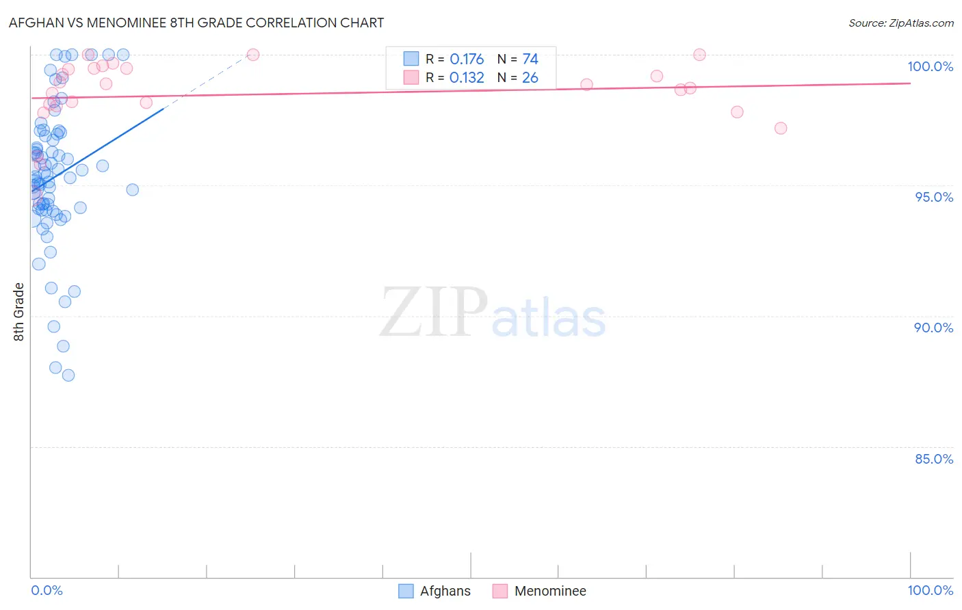
Task: Select the Menominee legend label
Action: click(x=550, y=591)
